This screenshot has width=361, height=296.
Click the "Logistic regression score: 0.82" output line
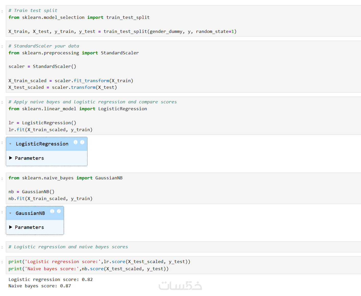(51, 279)
